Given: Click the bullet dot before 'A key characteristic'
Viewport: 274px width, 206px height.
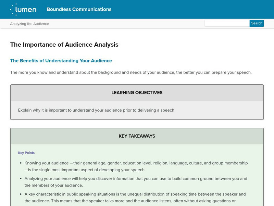Looking at the screenshot, I should [x=21, y=194].
